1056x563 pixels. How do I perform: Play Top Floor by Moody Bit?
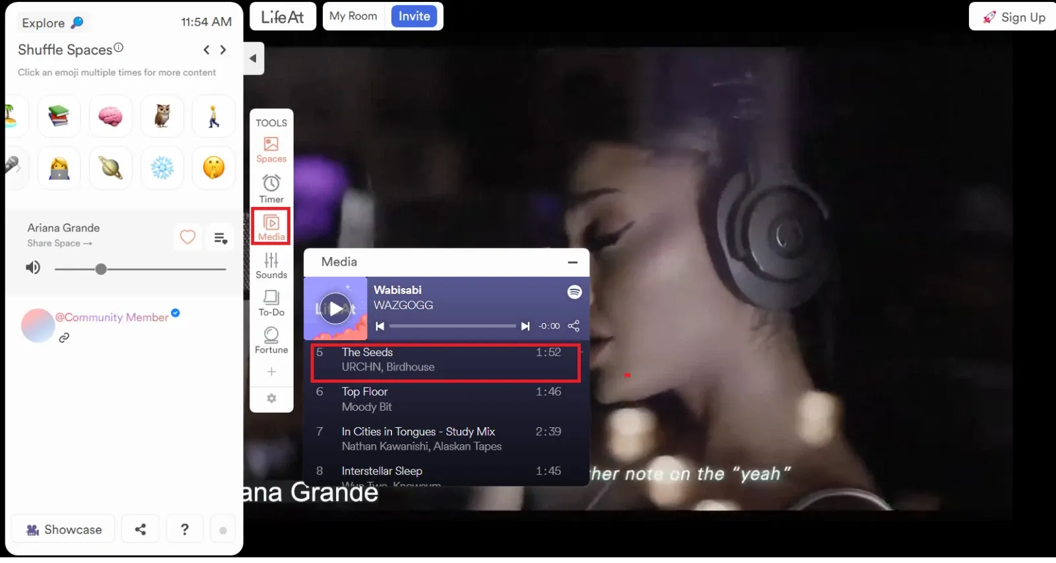446,400
